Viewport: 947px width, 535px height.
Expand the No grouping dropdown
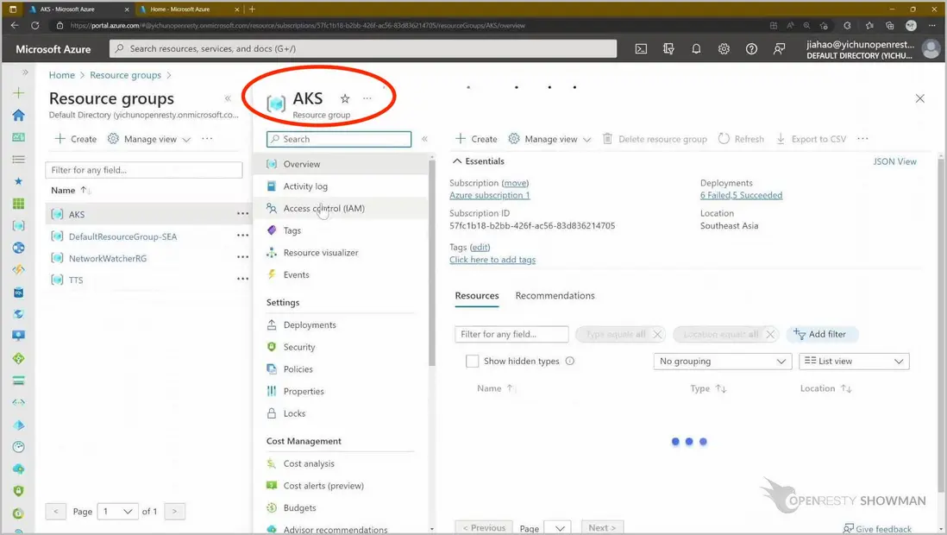[x=723, y=361]
